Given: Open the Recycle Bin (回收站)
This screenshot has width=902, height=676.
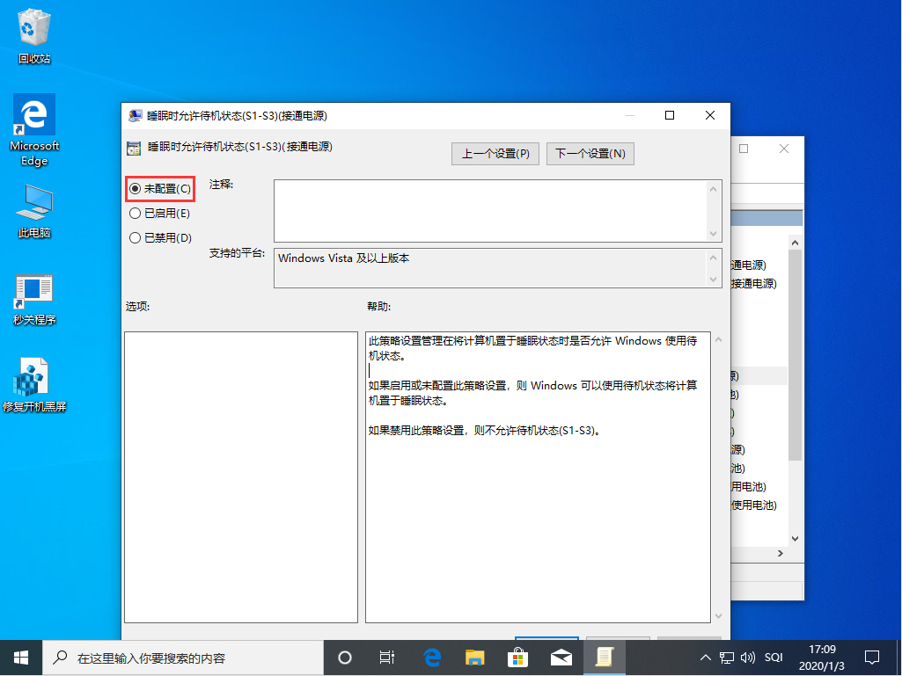Looking at the screenshot, I should 33,33.
